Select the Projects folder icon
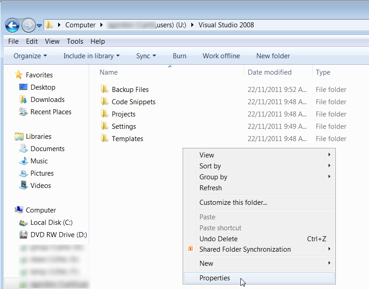This screenshot has height=289, width=369. pos(104,114)
